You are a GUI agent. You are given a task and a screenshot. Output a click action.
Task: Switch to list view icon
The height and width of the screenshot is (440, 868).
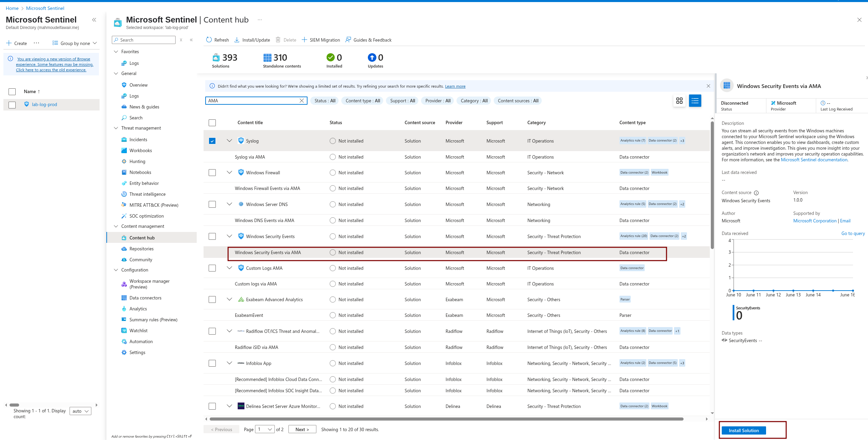[695, 101]
